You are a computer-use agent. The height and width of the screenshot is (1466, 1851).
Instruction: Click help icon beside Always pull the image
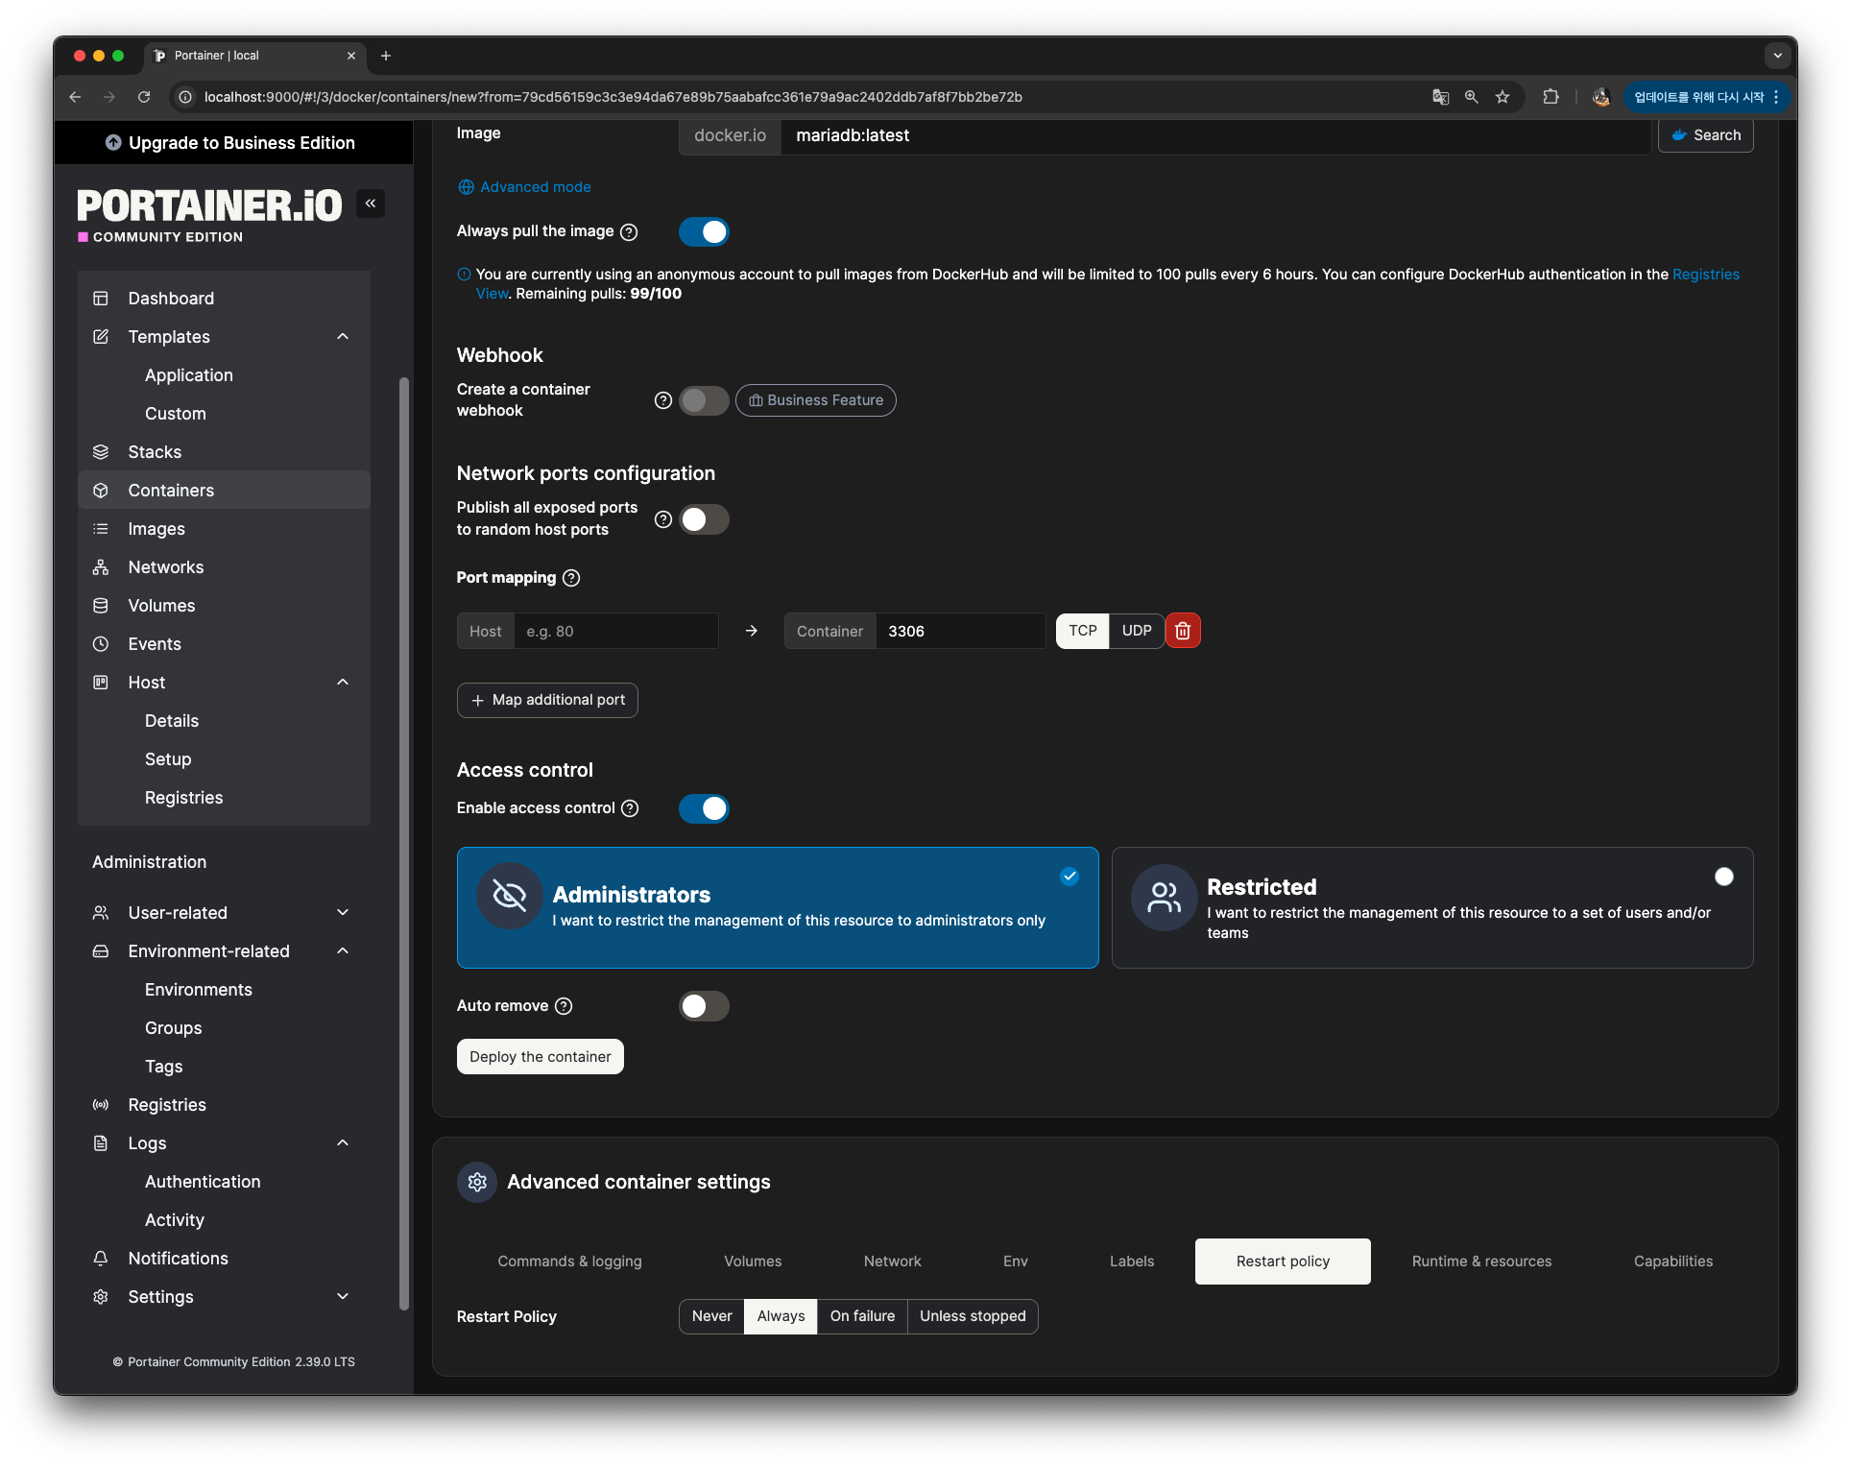(629, 232)
